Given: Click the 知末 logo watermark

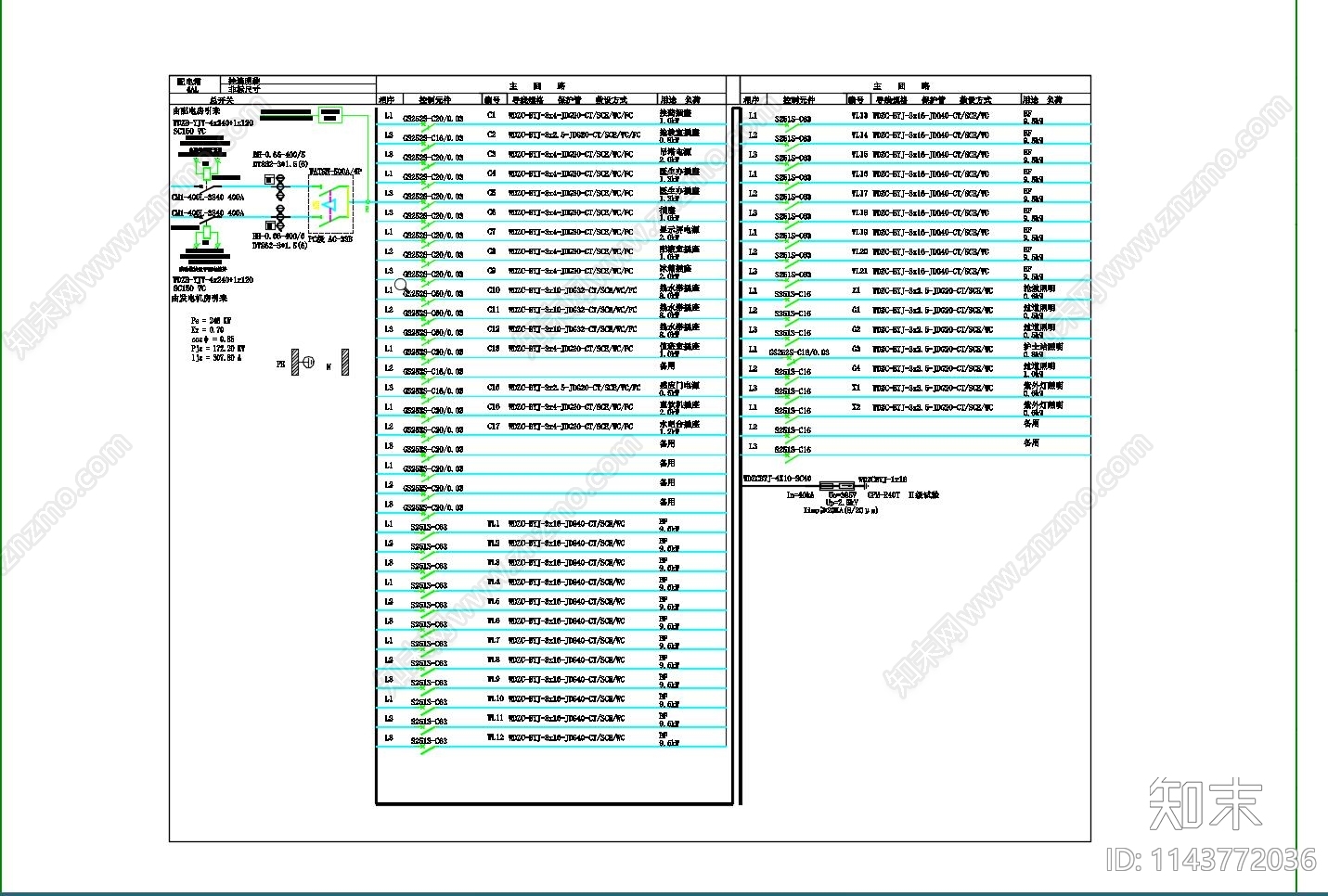Looking at the screenshot, I should pyautogui.click(x=1205, y=803).
